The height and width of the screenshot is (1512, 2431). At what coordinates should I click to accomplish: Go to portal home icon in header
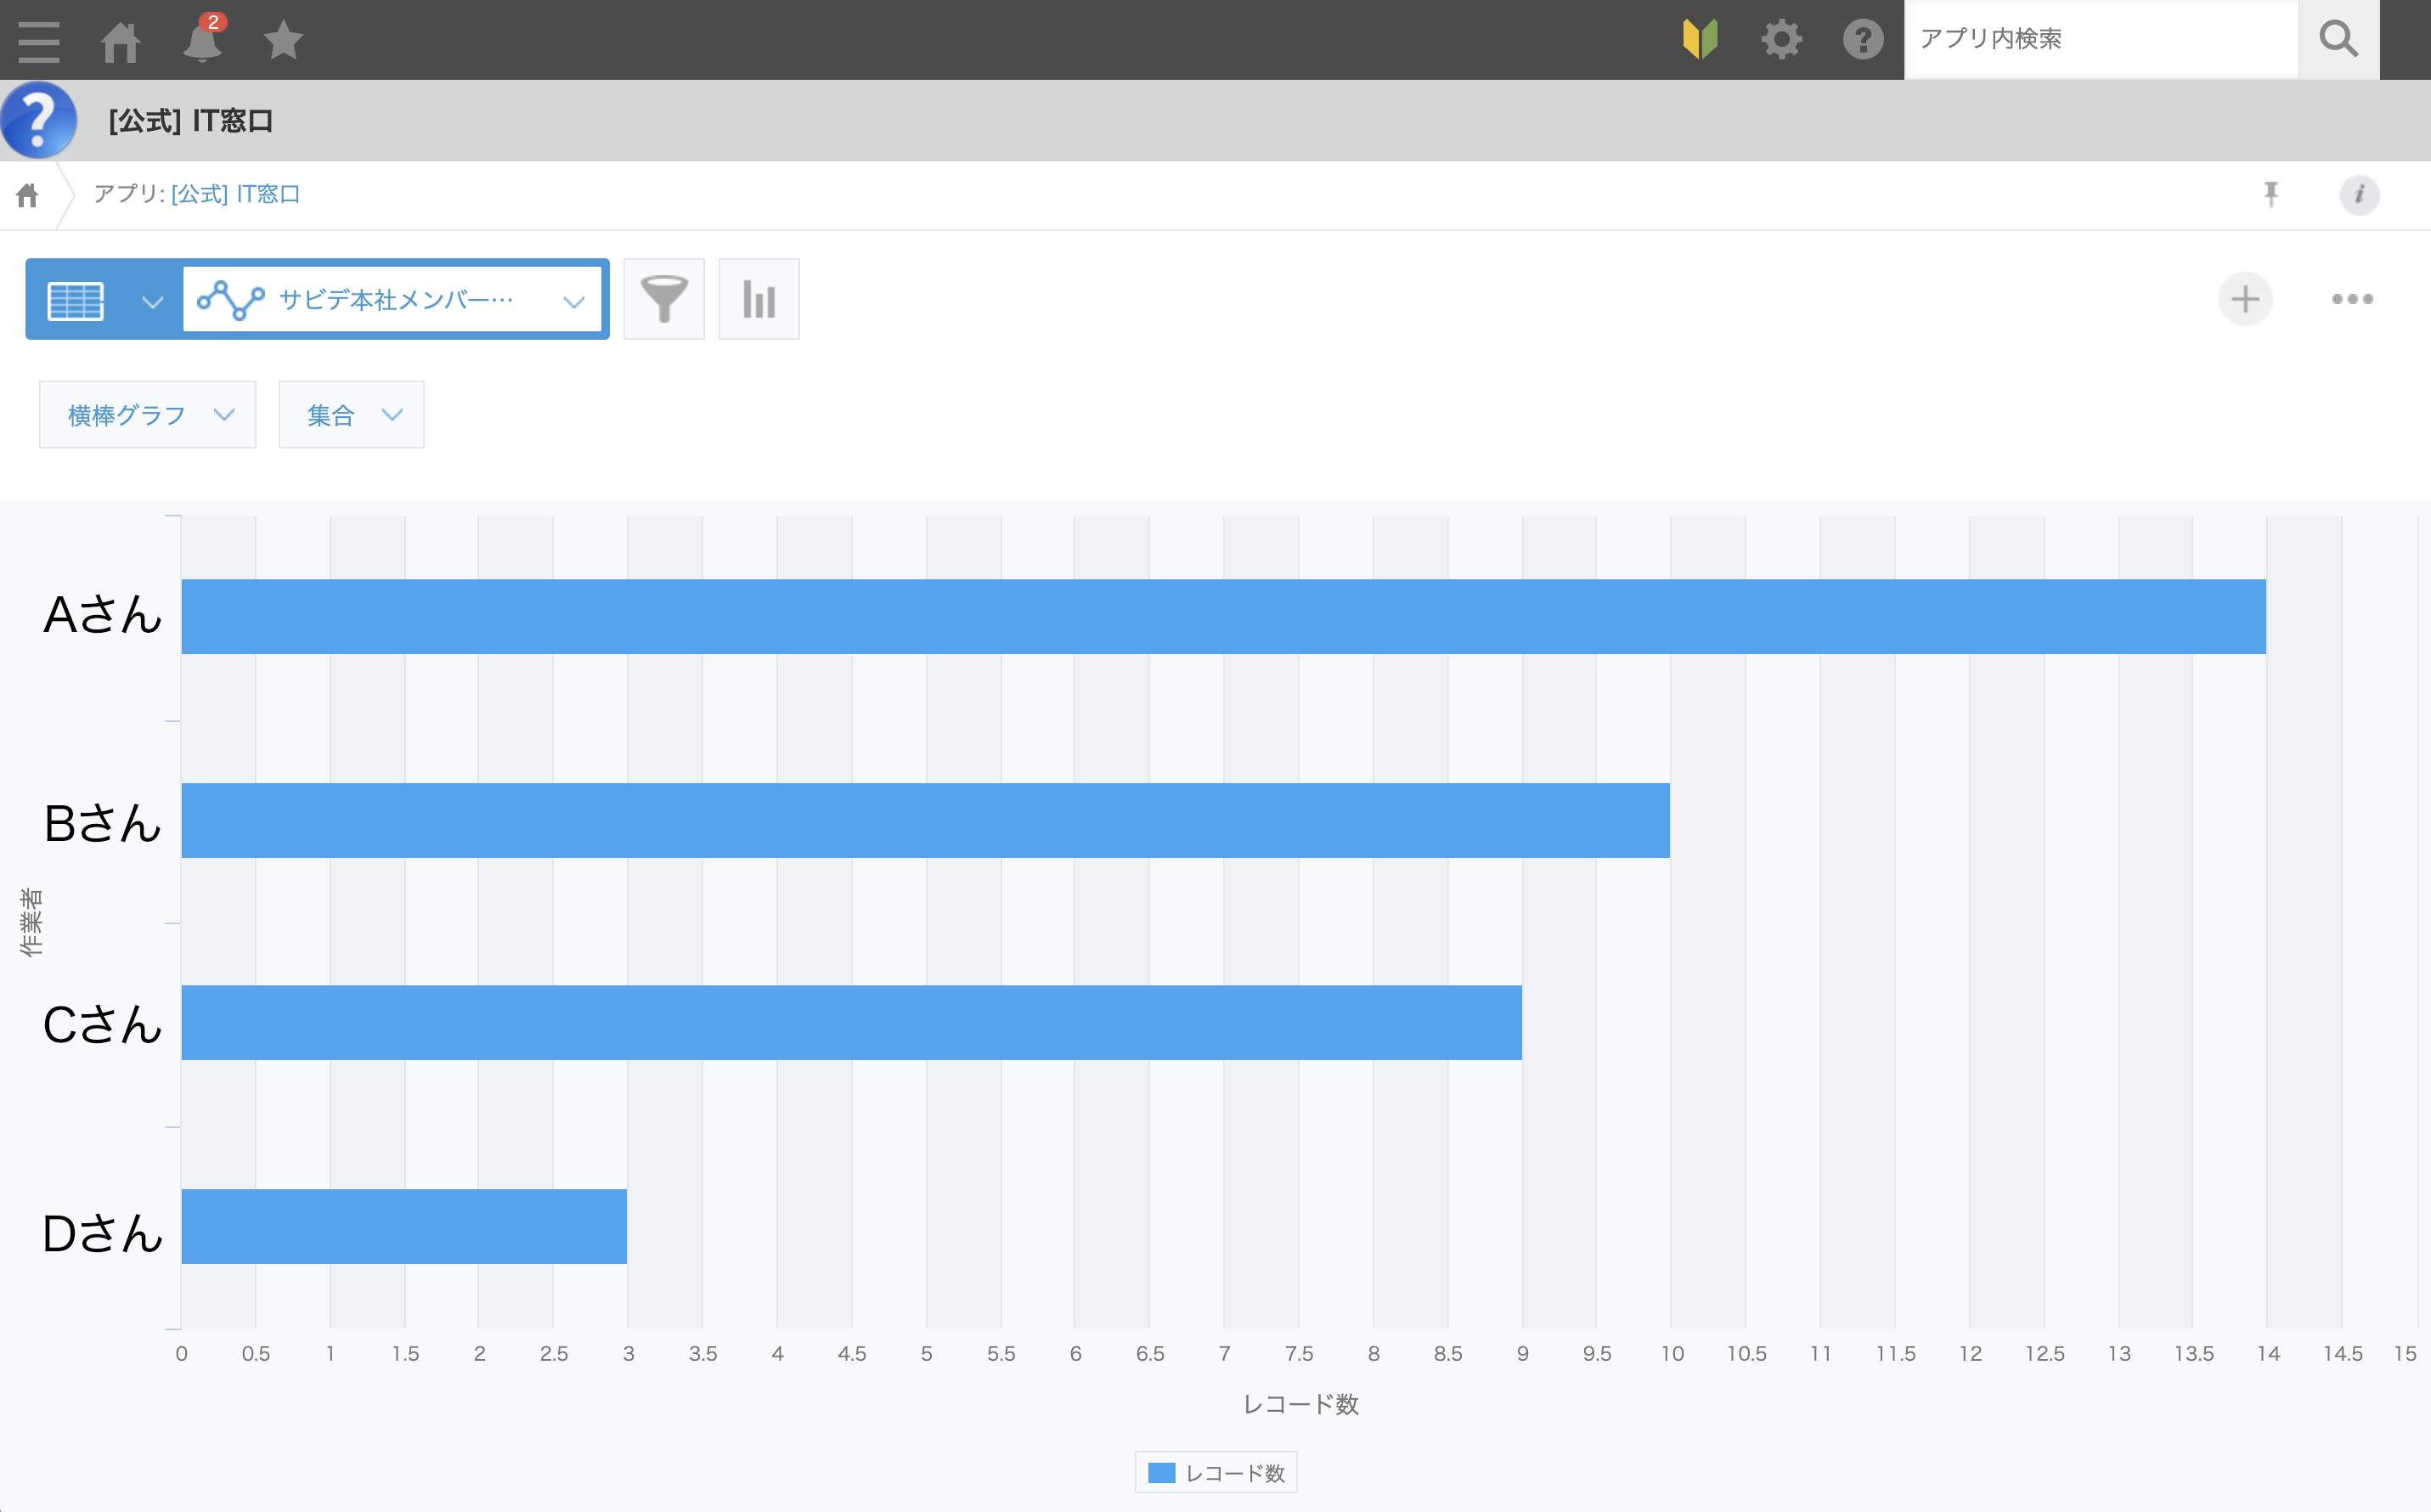point(120,41)
